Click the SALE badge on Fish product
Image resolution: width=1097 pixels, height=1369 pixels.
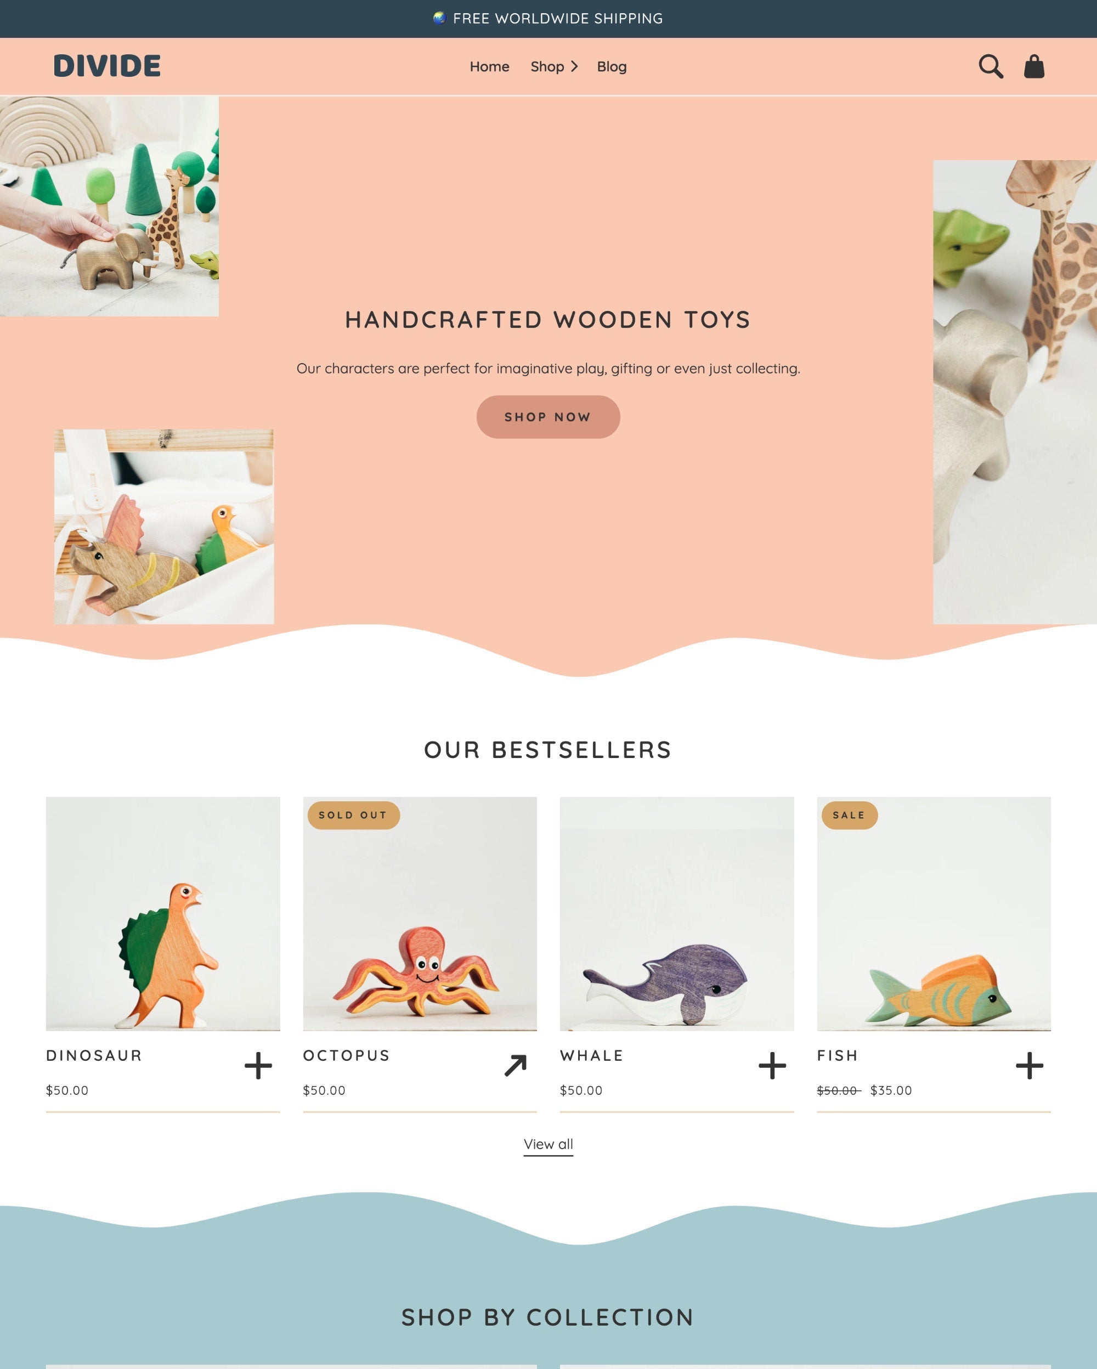pyautogui.click(x=849, y=815)
